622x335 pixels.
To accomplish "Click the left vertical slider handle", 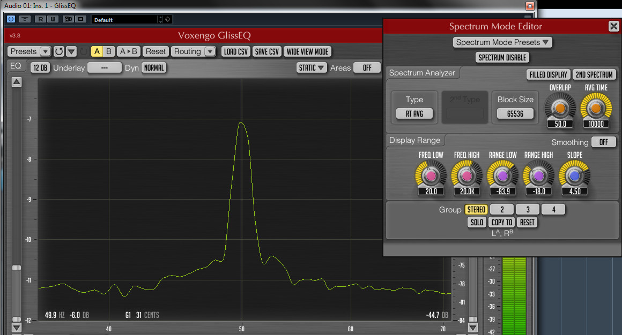I will (16, 268).
